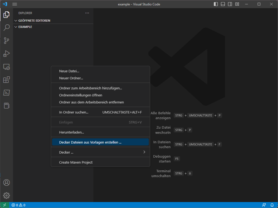Select the Source Control icon

(x=7, y=41)
